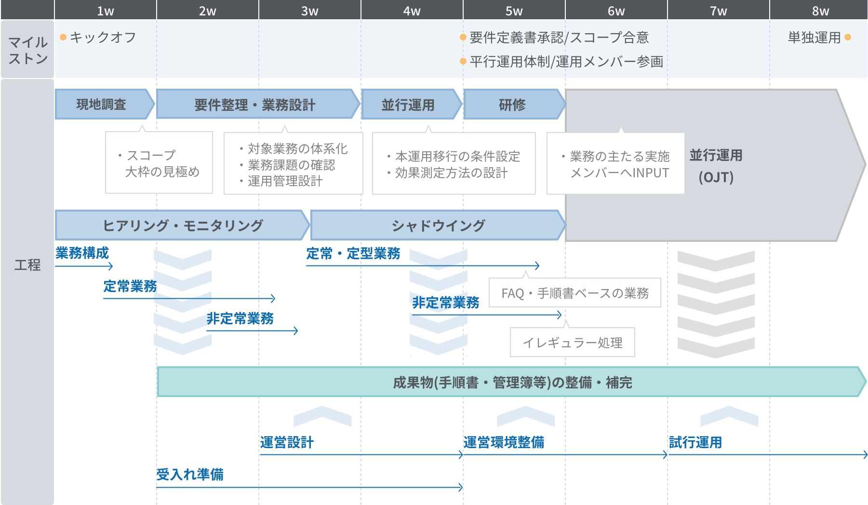Click the 6w week header
This screenshot has width=868, height=505.
coord(616,10)
